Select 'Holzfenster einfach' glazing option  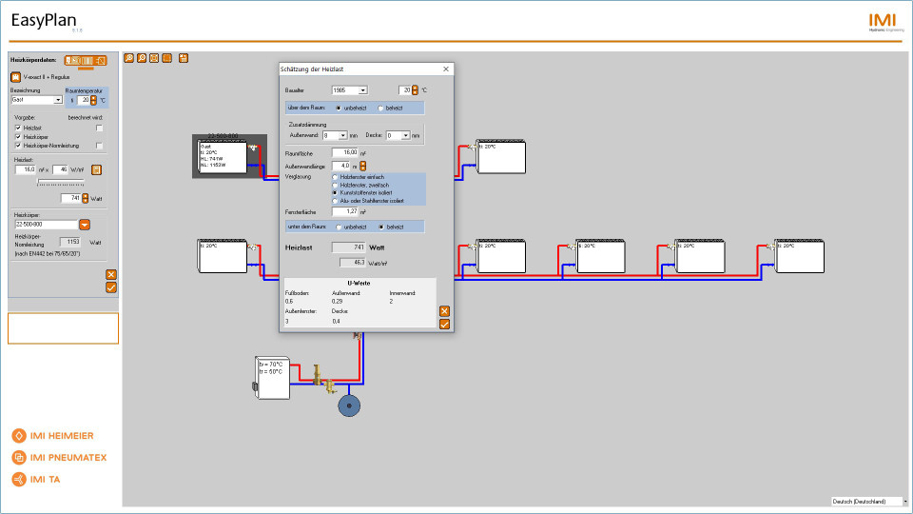(x=334, y=177)
